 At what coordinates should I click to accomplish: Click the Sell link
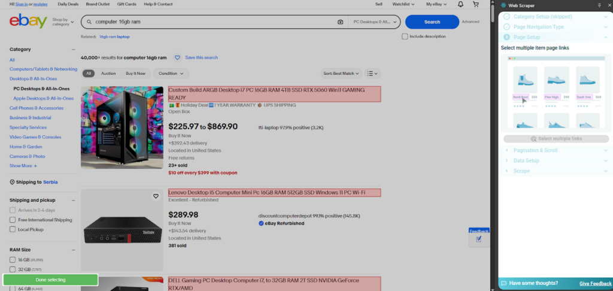[379, 4]
